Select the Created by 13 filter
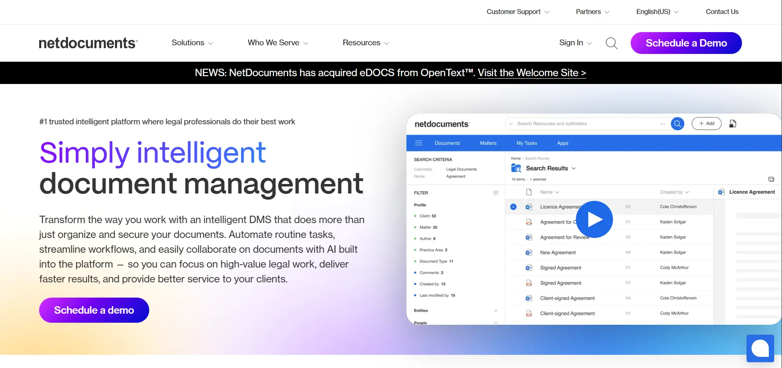This screenshot has width=782, height=368. [432, 284]
